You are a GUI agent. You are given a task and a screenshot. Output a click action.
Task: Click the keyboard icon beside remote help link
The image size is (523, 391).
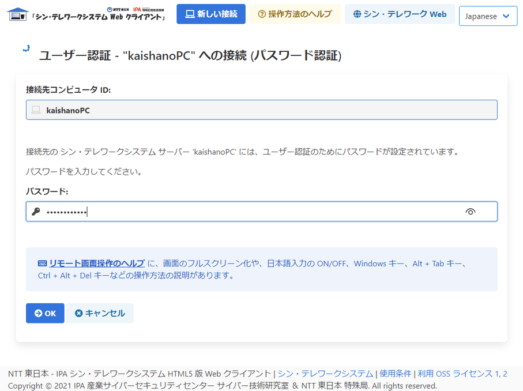(42, 264)
